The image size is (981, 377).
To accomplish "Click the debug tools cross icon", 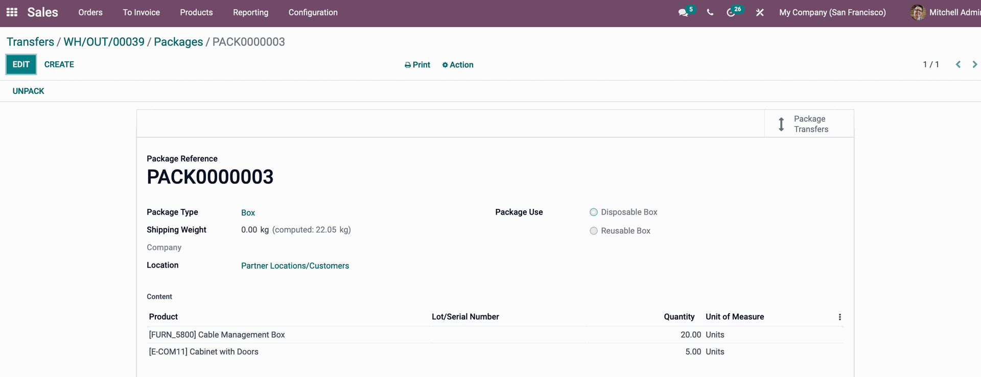I will 760,13.
